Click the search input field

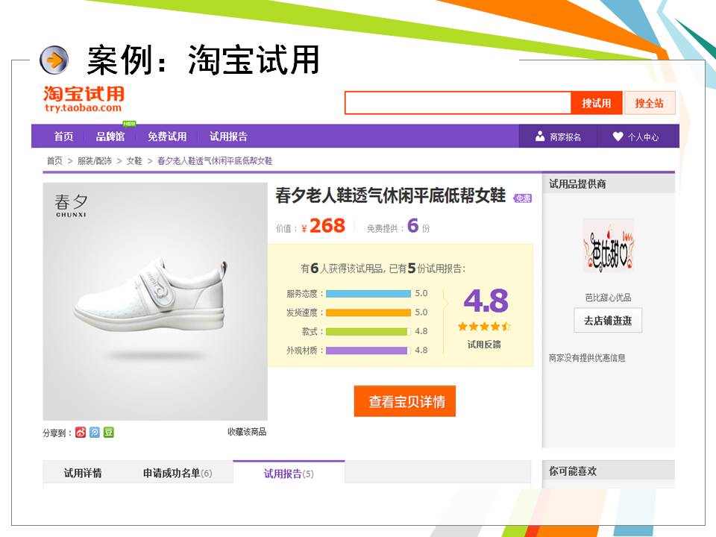coord(458,103)
